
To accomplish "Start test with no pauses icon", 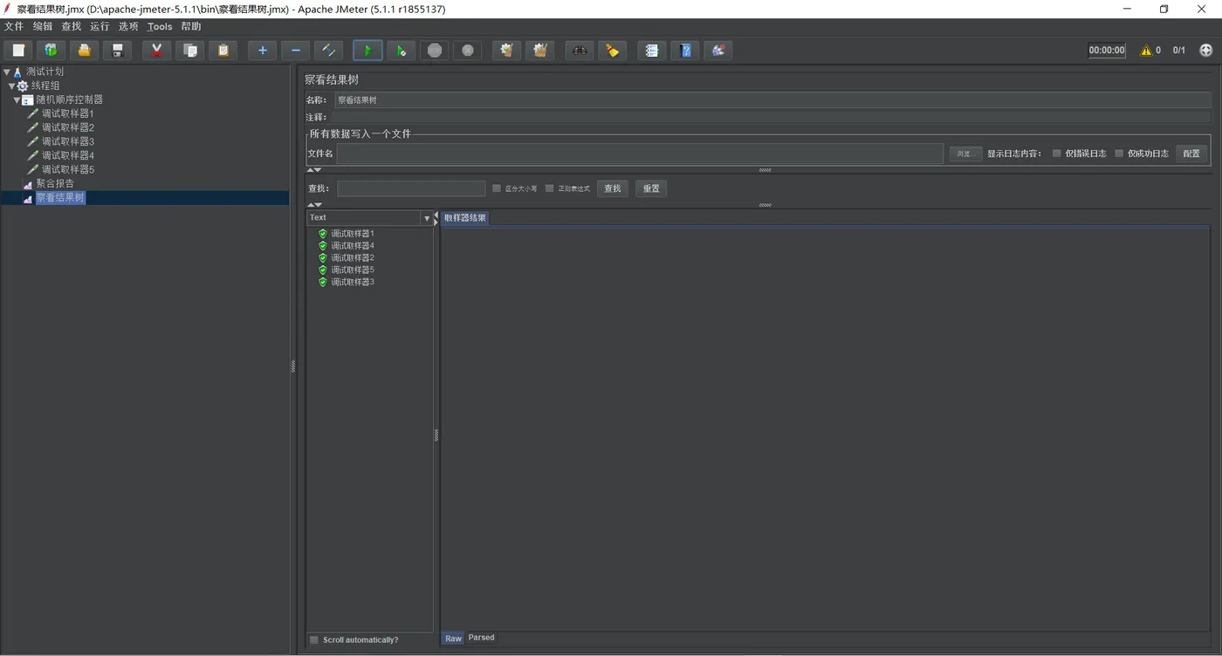I will coord(401,51).
